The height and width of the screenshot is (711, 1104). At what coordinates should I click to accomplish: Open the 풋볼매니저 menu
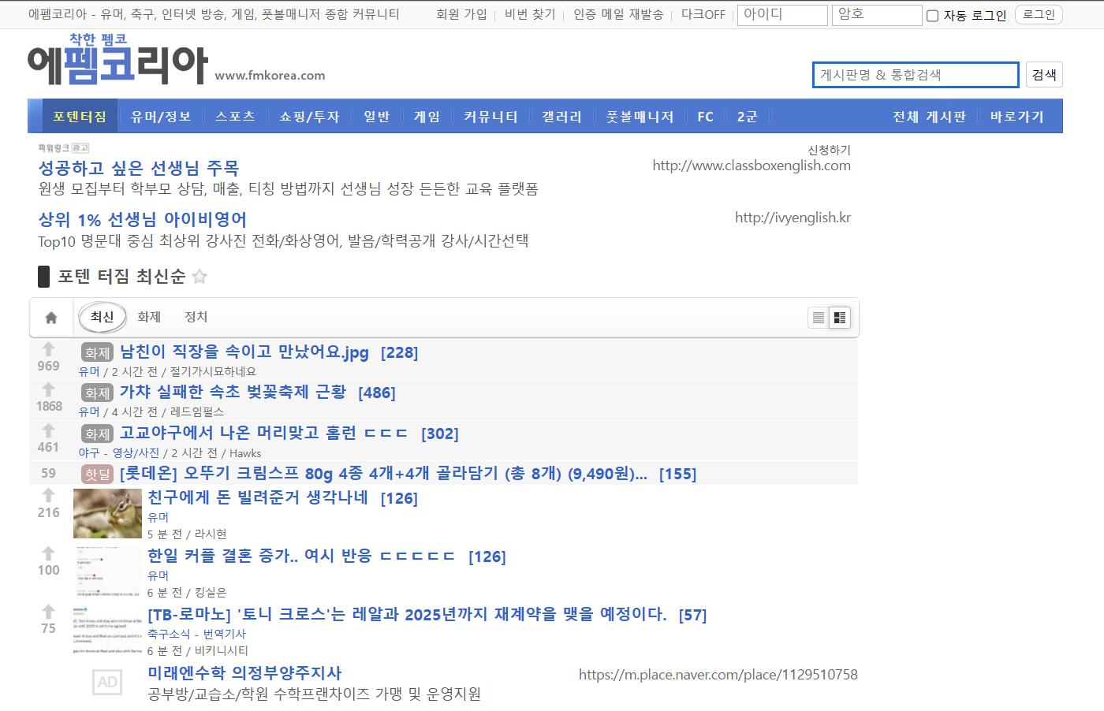pyautogui.click(x=640, y=117)
